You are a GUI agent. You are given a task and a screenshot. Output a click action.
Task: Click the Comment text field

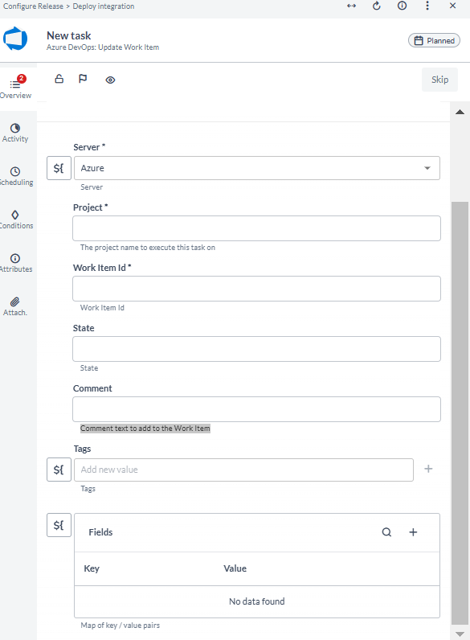(x=256, y=409)
